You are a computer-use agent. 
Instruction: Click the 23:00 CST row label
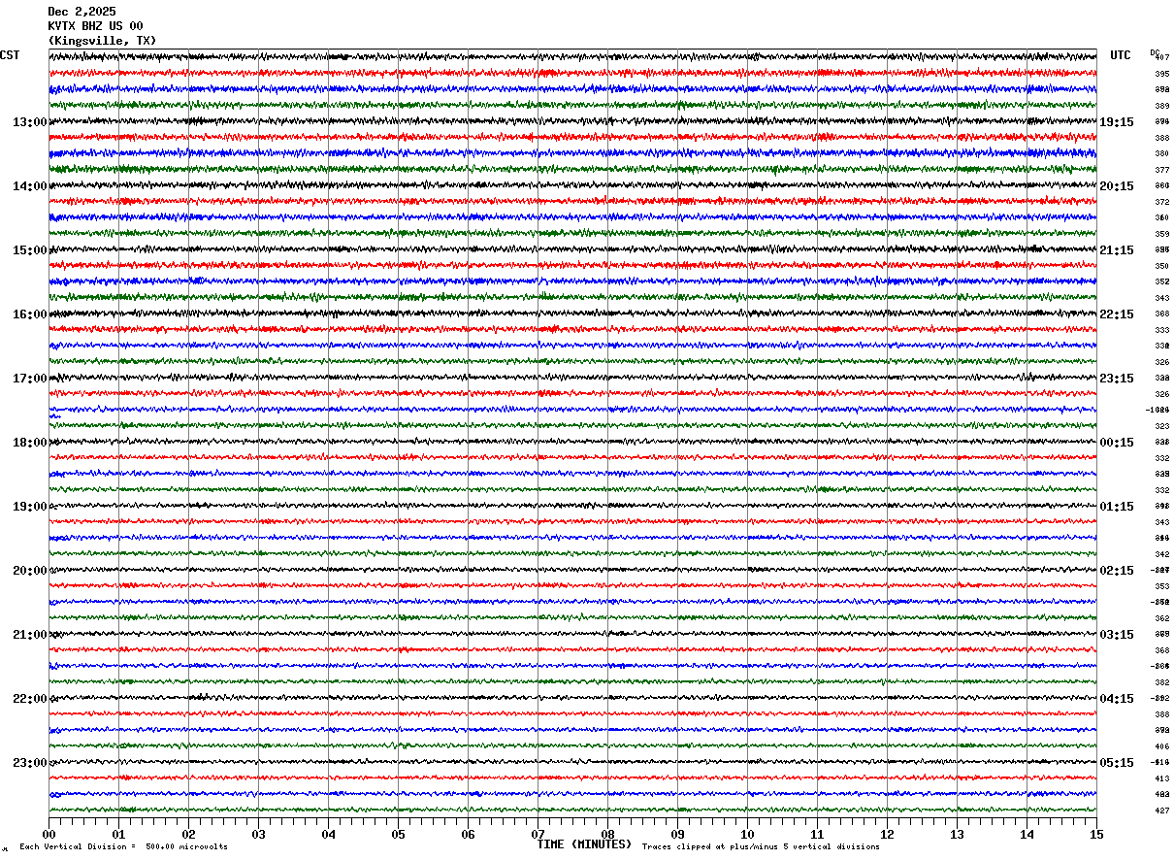click(x=30, y=763)
